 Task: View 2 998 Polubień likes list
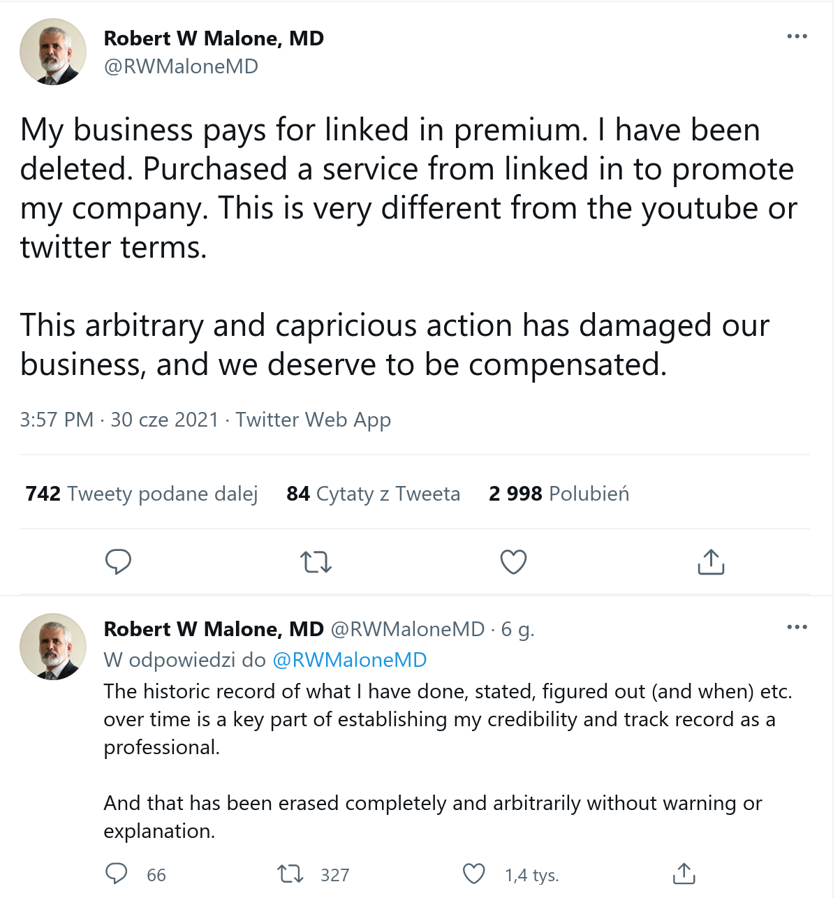(559, 494)
